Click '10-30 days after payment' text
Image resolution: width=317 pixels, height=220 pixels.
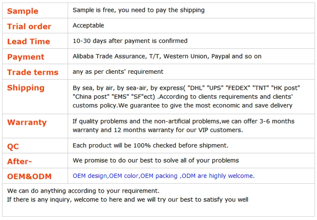click(130, 41)
